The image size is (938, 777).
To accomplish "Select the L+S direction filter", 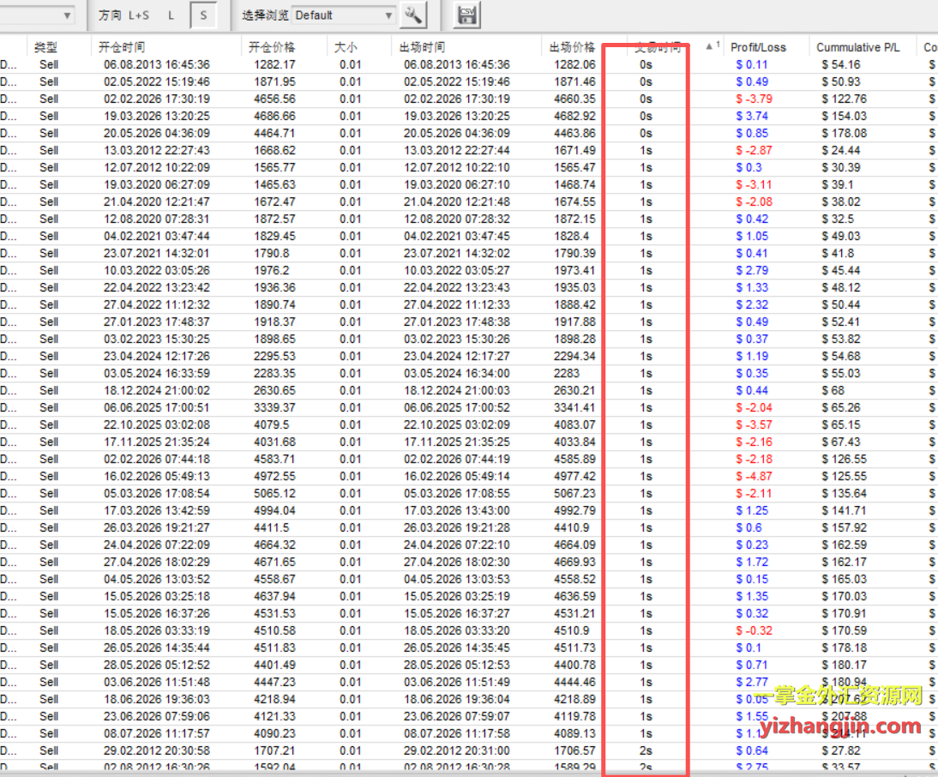I will point(139,15).
